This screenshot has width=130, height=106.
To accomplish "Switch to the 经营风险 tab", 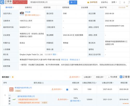I will pyautogui.click(x=47, y=8).
